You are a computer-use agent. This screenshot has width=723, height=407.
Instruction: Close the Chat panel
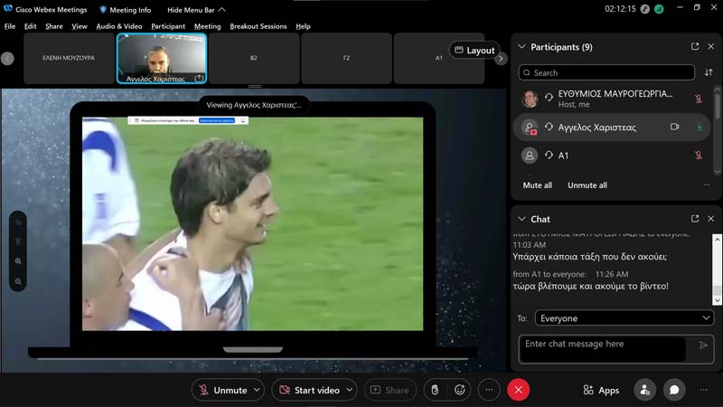[x=711, y=219]
